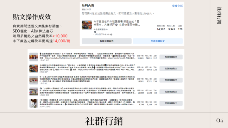Click the small info icon under 由全國麗園發布

click(x=96, y=32)
